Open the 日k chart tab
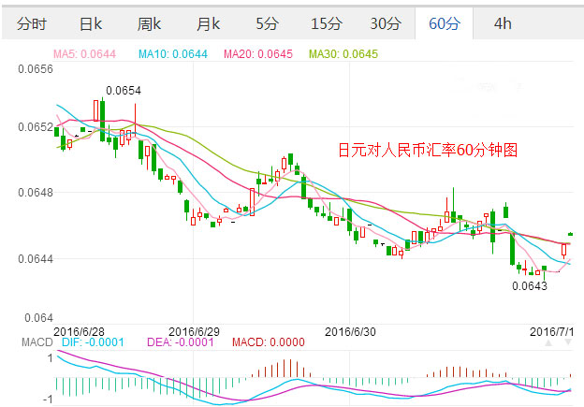The height and width of the screenshot is (407, 584). click(x=91, y=23)
